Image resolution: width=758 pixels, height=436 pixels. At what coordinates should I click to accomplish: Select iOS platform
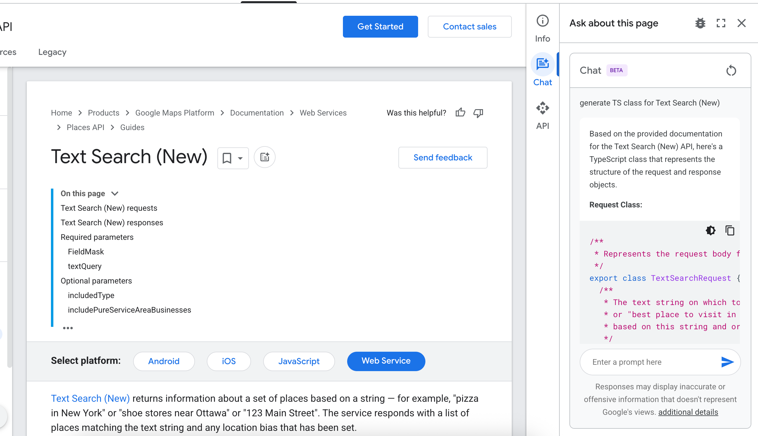(x=229, y=361)
